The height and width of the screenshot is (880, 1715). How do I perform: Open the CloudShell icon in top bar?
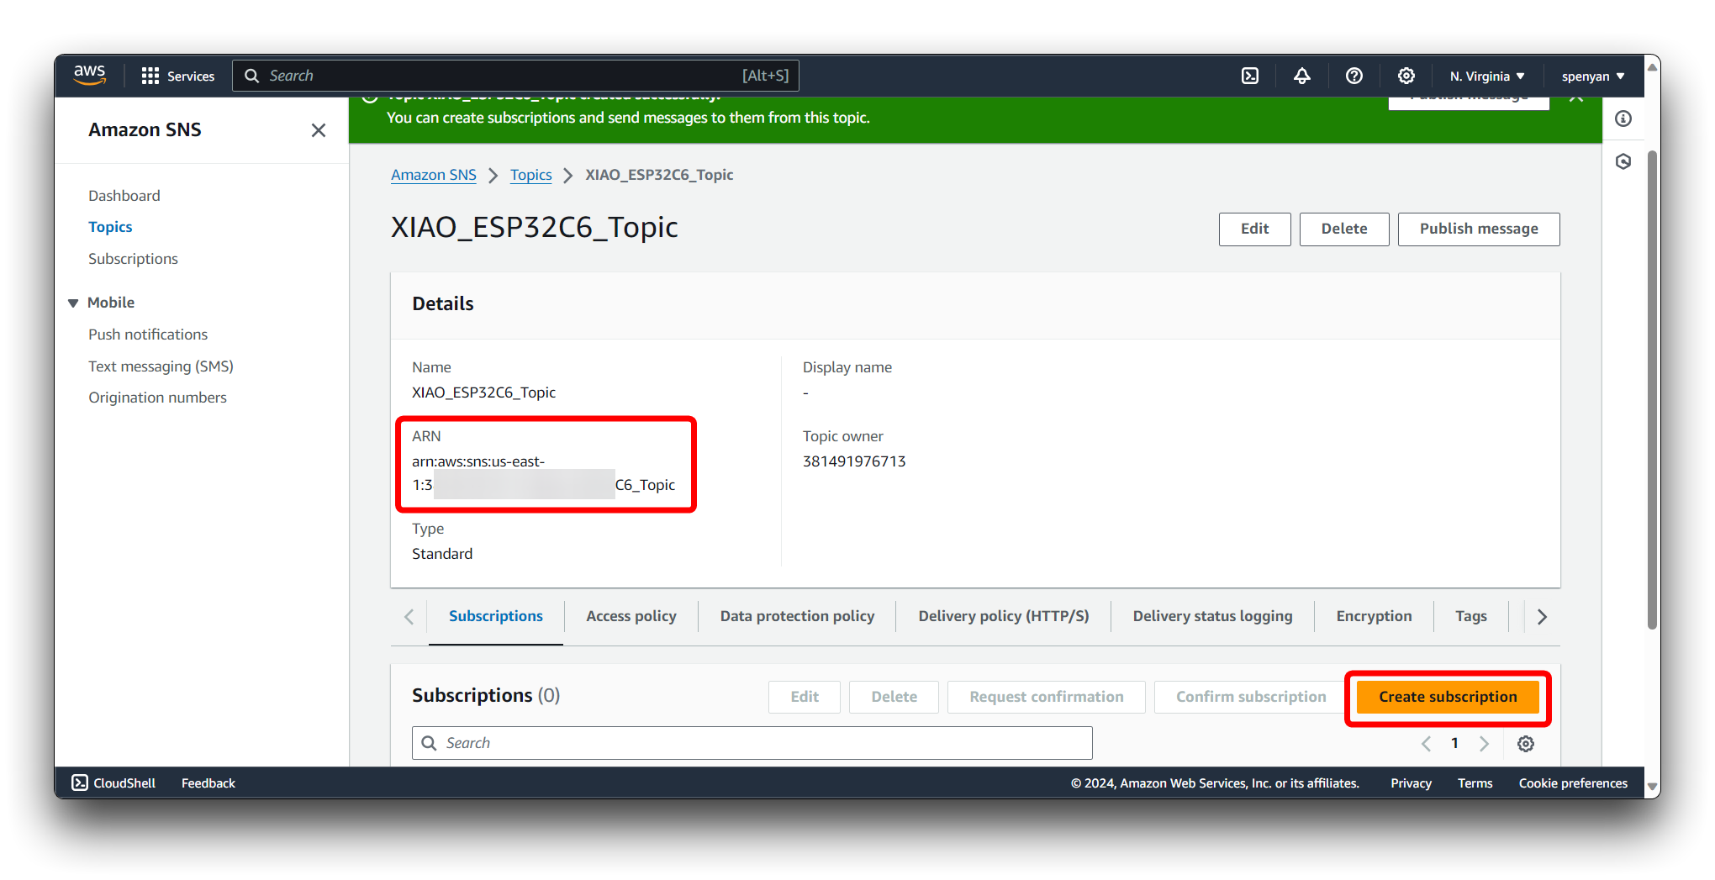click(1250, 76)
